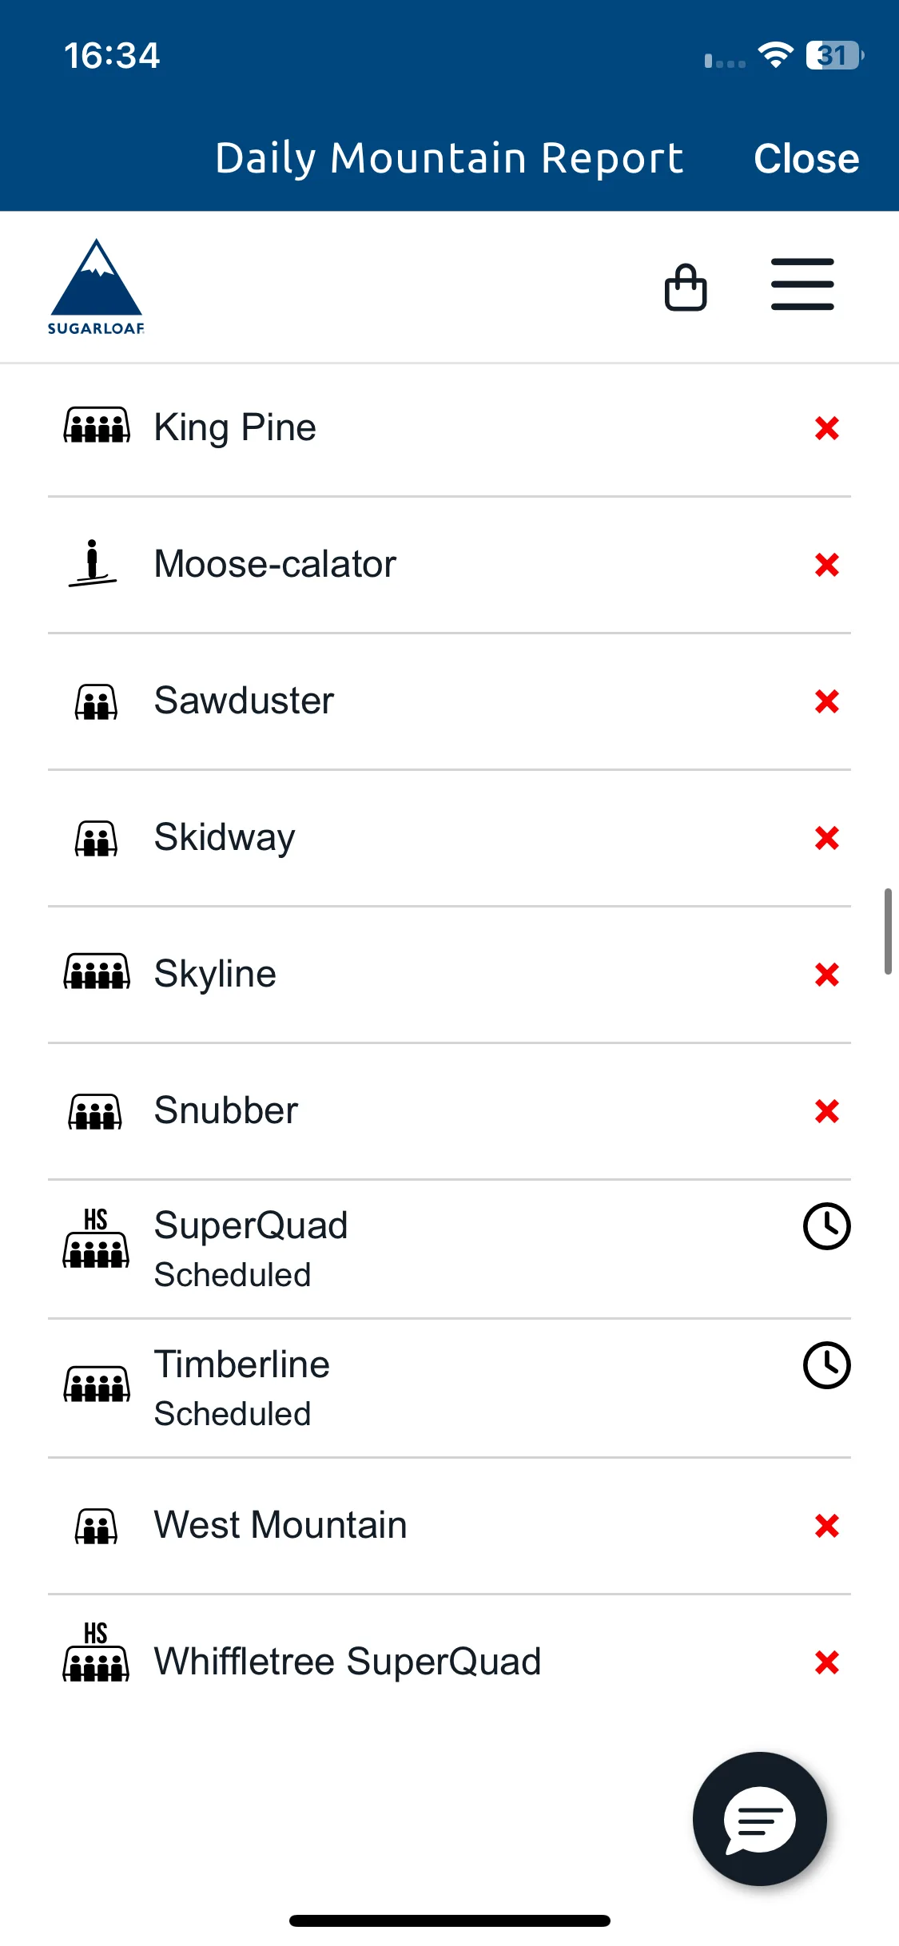Click the SuperQuad high-speed lift icon
The height and width of the screenshot is (1946, 899).
[96, 1238]
